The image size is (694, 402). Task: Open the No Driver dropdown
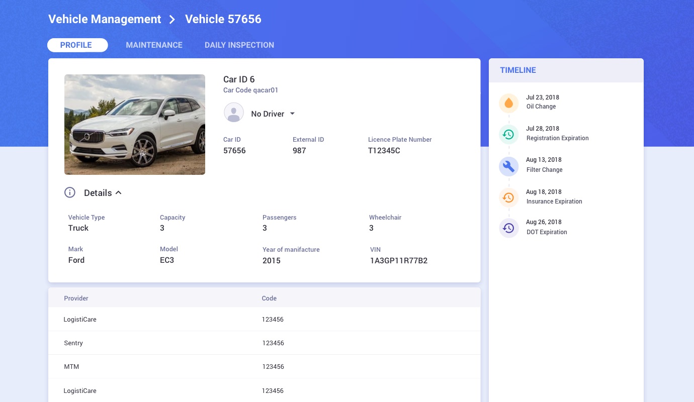click(x=292, y=114)
